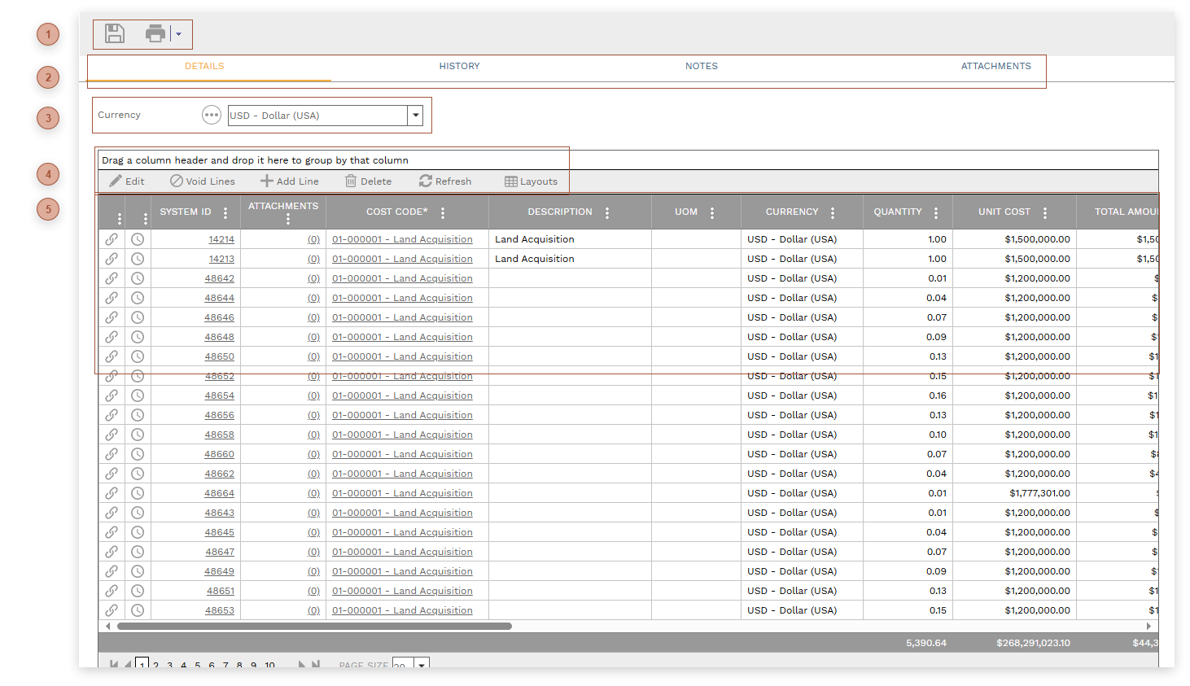Open System ID column options menu

click(x=225, y=213)
